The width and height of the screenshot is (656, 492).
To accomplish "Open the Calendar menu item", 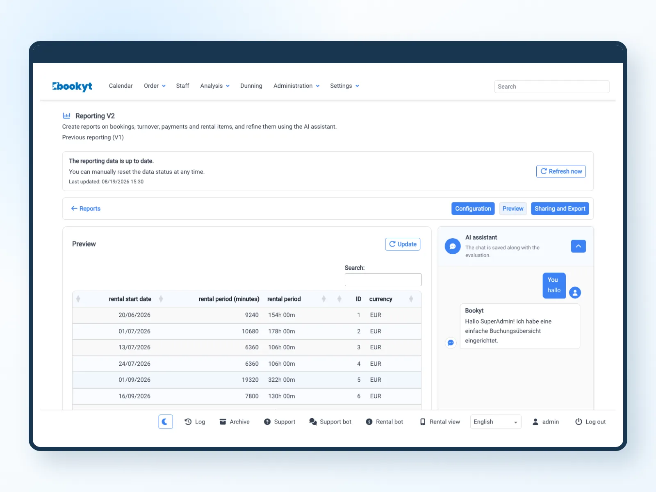I will click(121, 86).
